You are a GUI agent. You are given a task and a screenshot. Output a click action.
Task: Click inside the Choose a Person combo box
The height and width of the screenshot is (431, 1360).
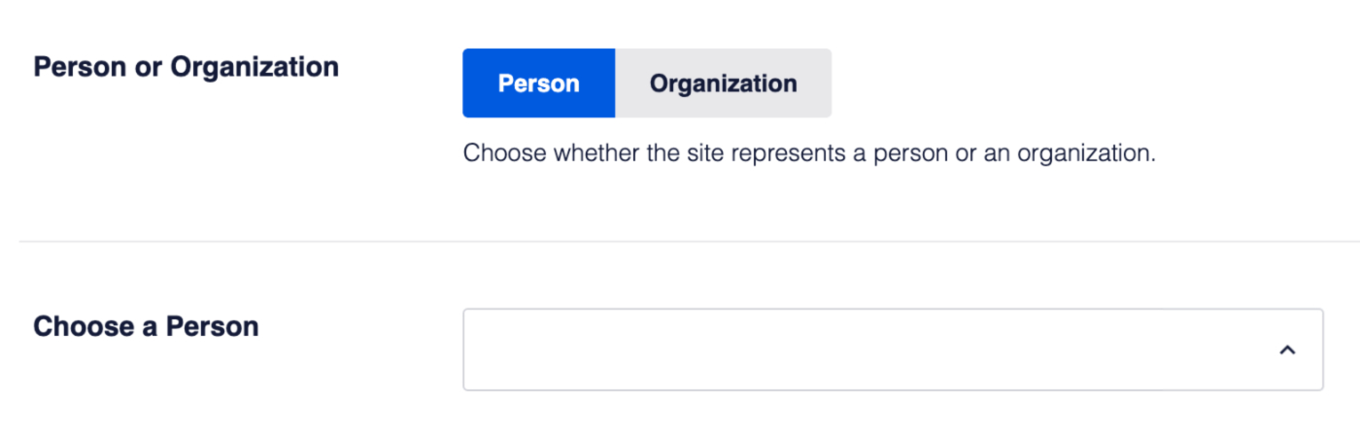point(893,349)
